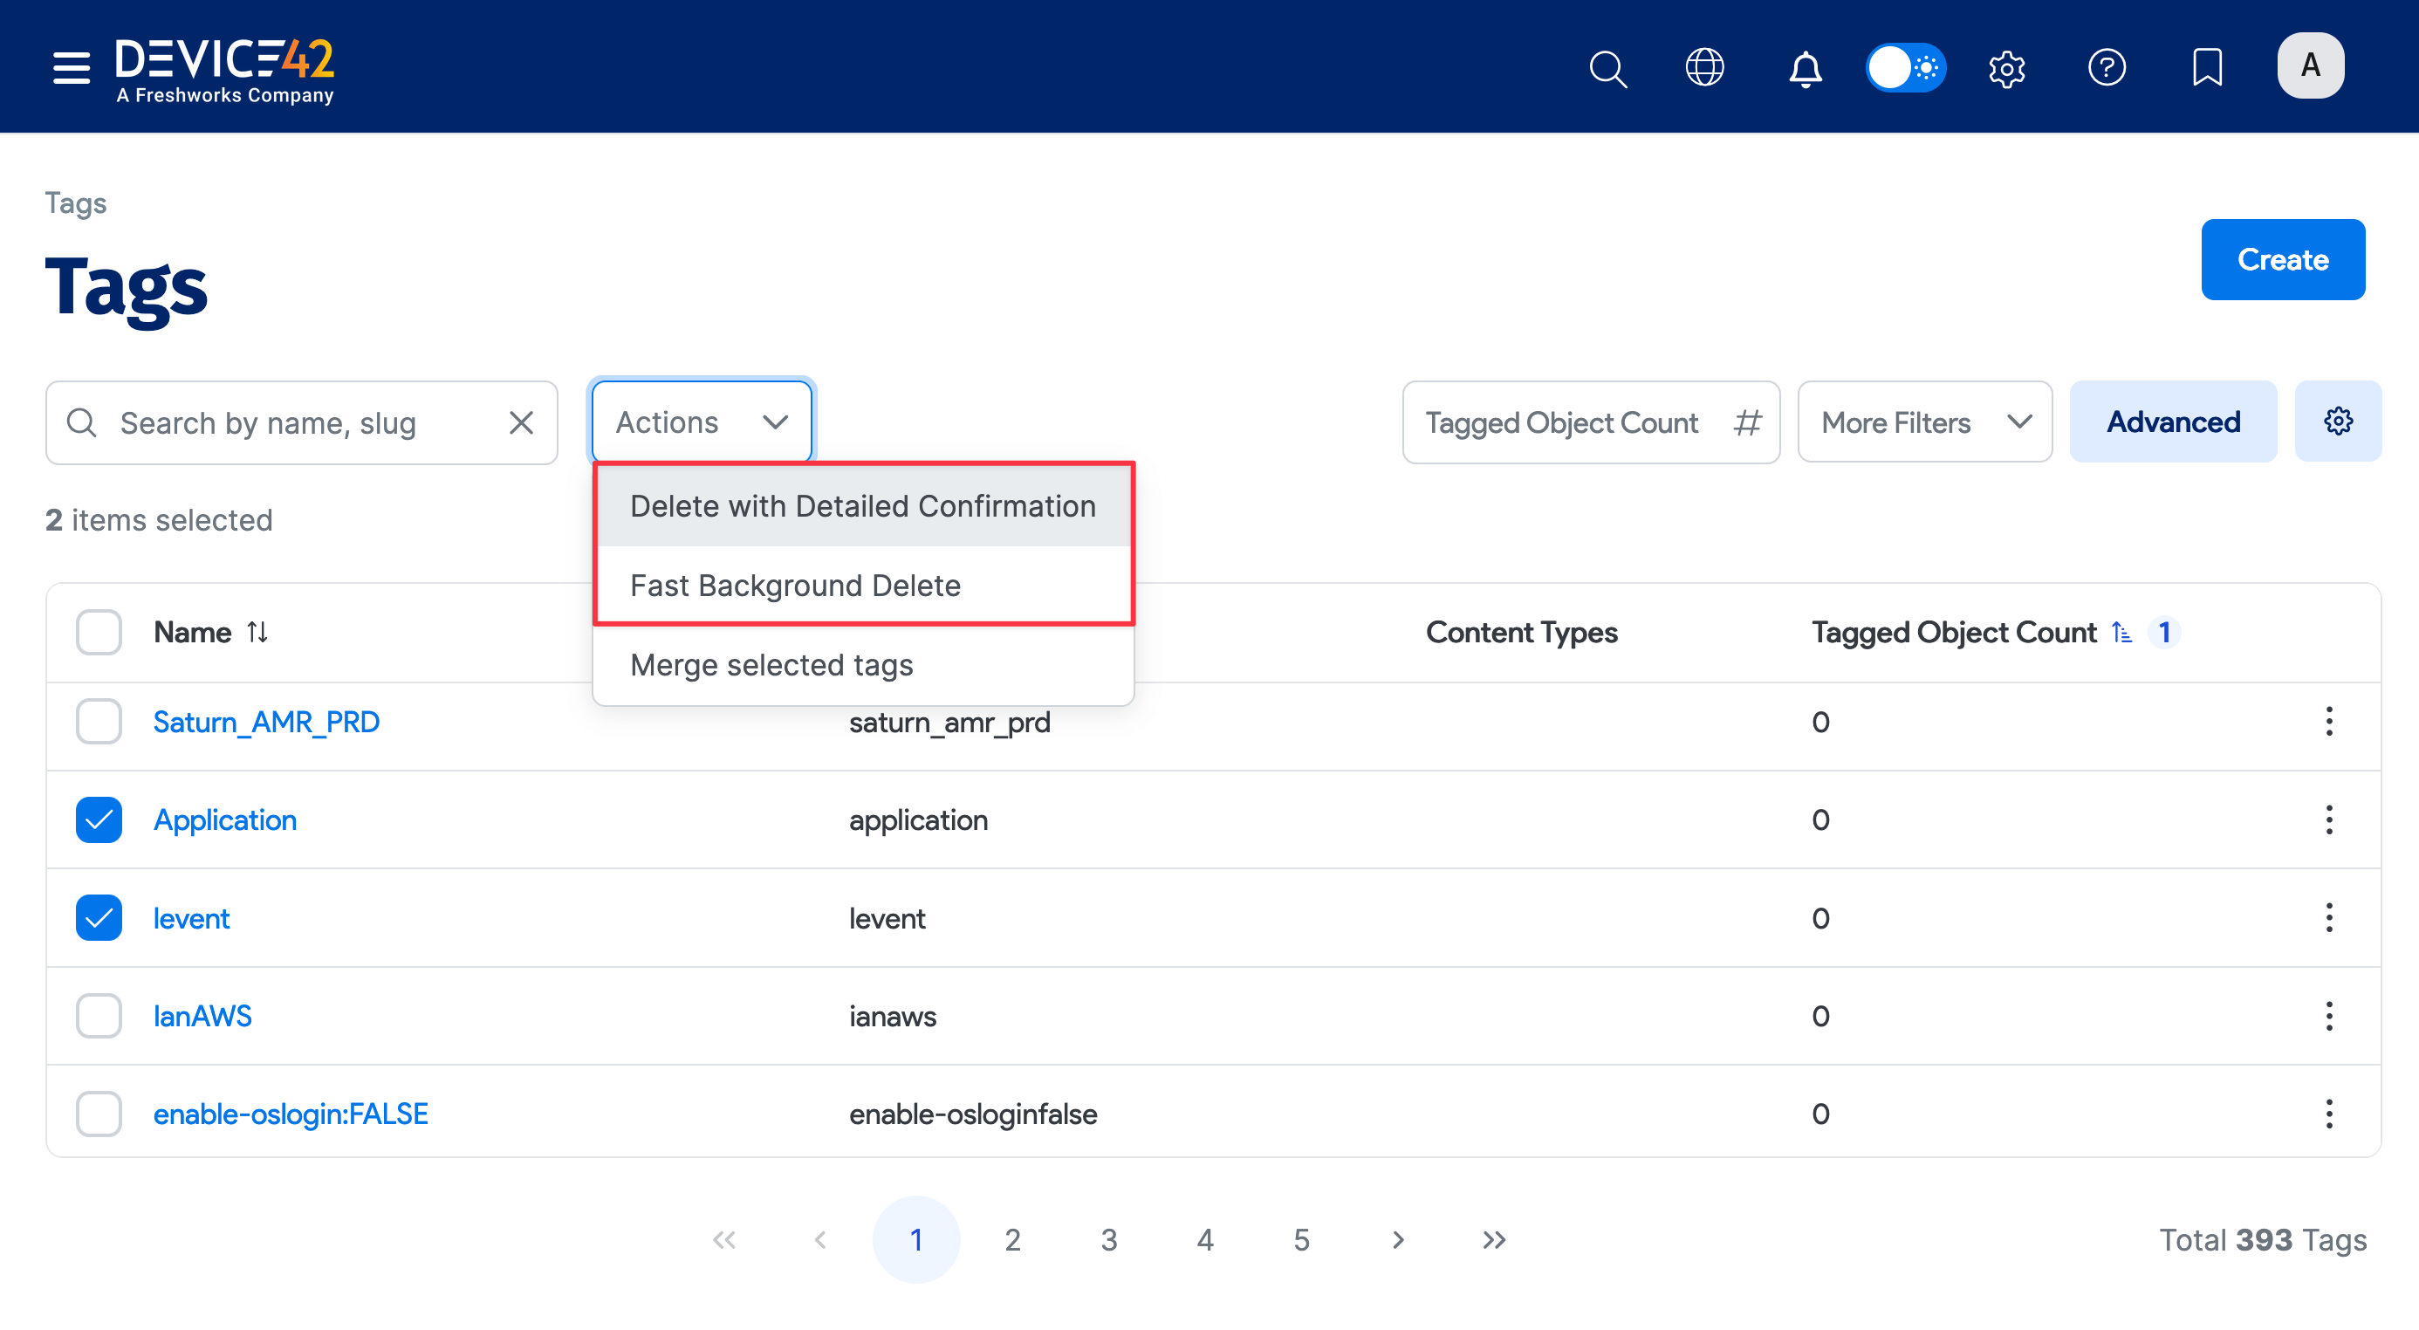Click the Create button
The height and width of the screenshot is (1330, 2419).
2282,259
